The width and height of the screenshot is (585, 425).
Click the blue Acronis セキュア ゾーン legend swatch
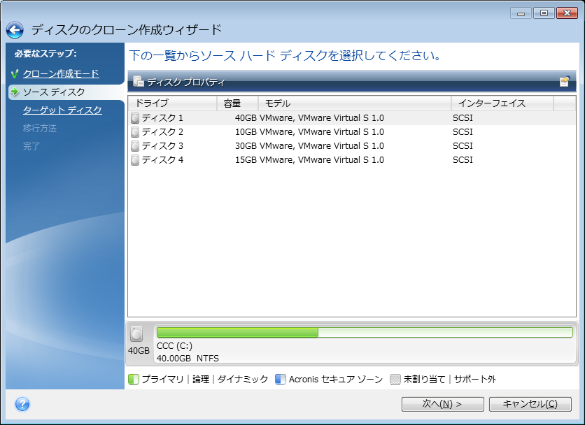(280, 379)
